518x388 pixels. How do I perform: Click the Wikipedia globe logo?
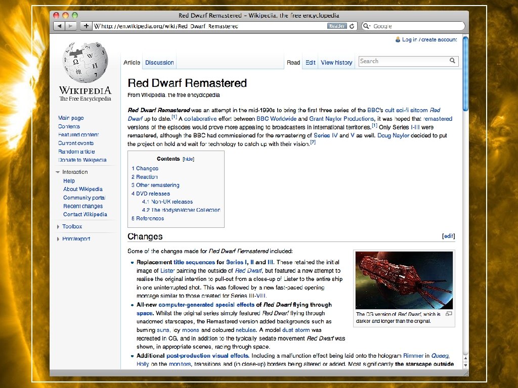click(85, 62)
